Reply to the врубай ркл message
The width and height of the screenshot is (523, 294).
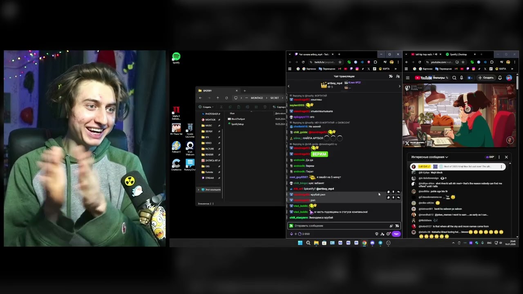(x=398, y=192)
